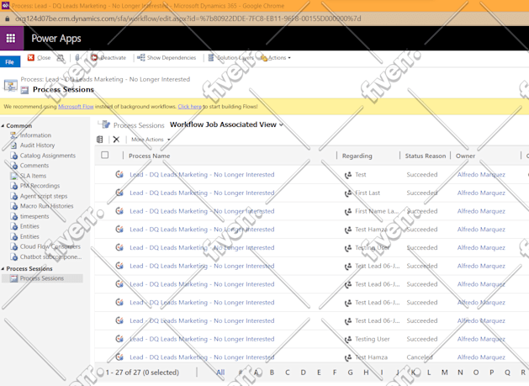Click the grid export icon above list

click(x=100, y=140)
